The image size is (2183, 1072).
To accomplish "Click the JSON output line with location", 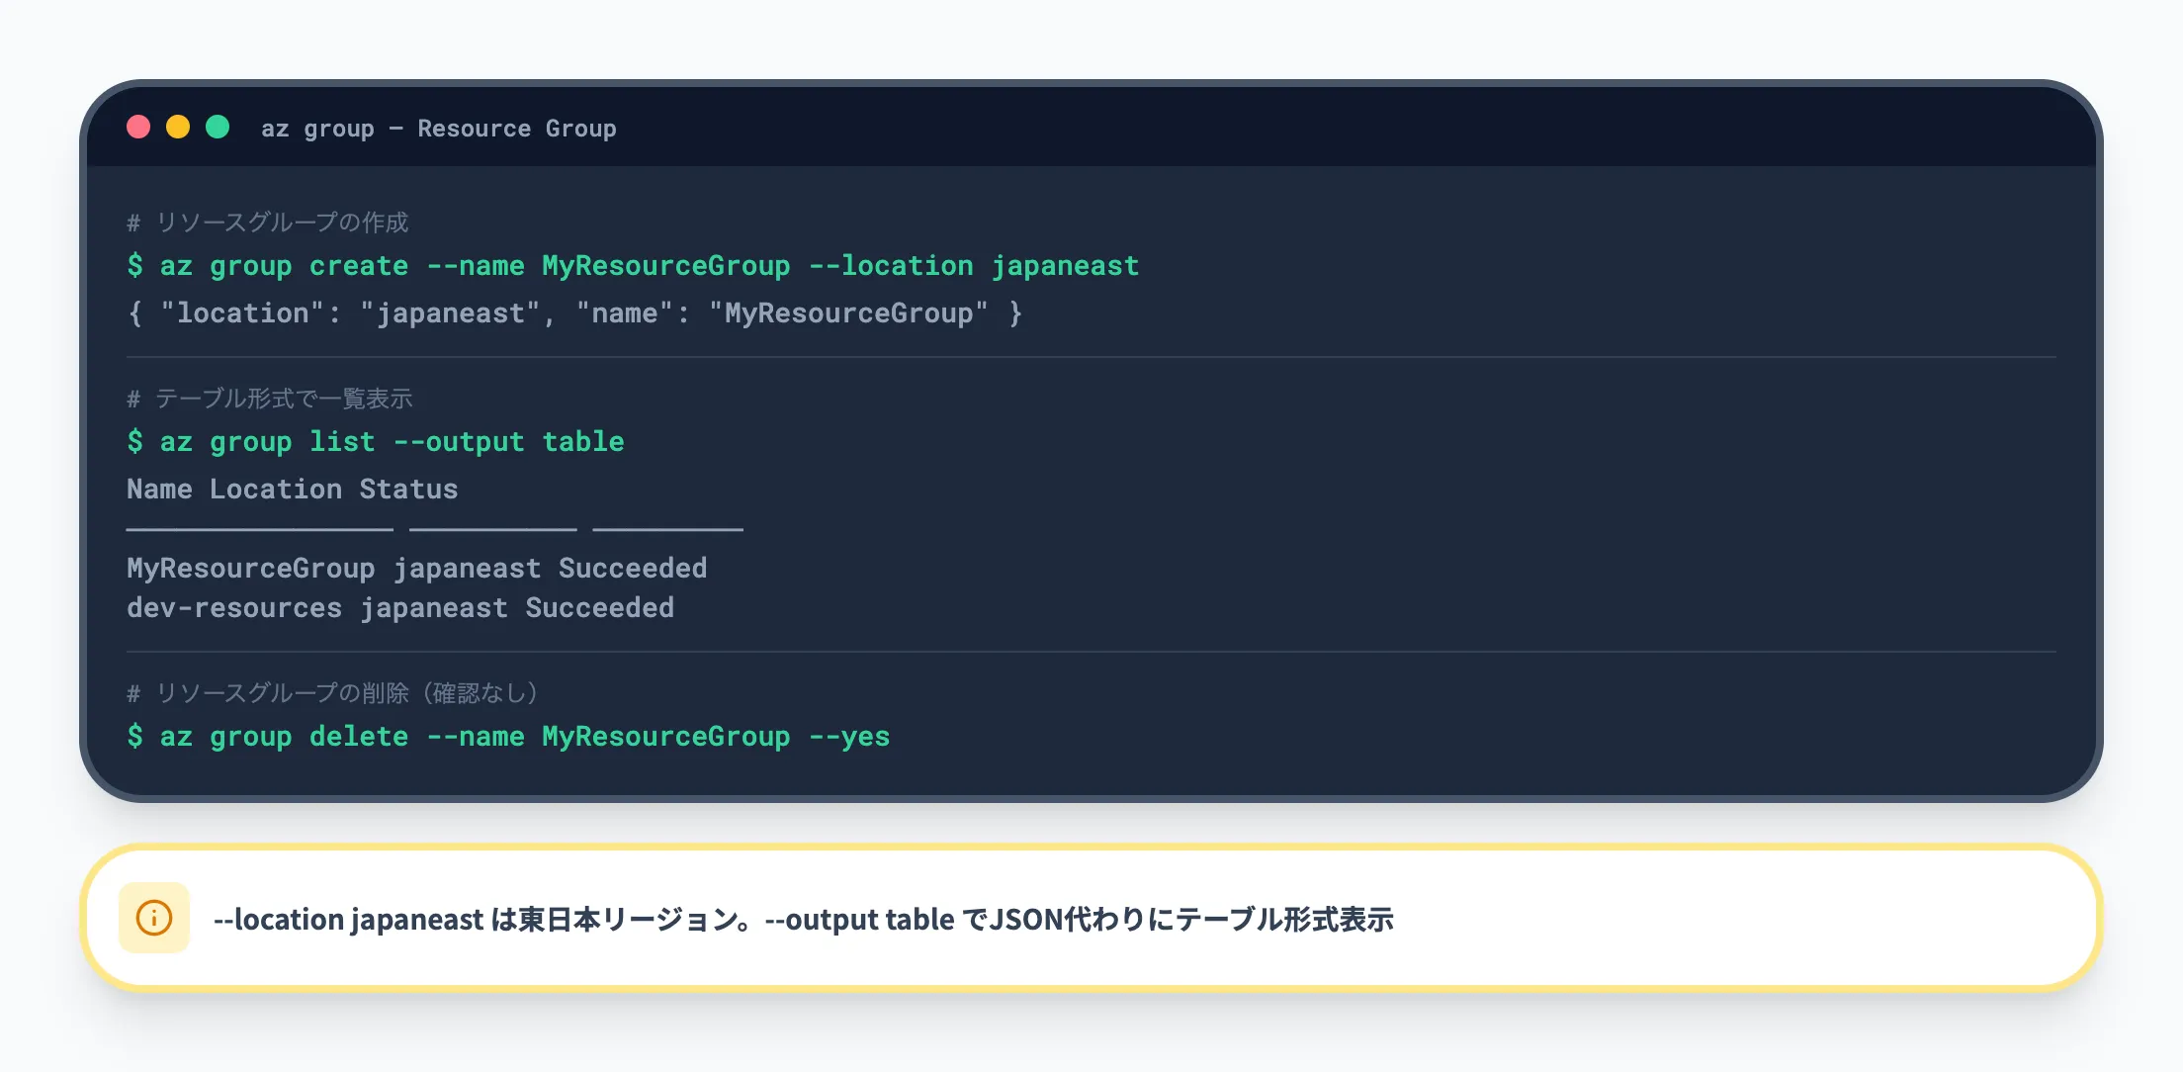I will [x=573, y=313].
